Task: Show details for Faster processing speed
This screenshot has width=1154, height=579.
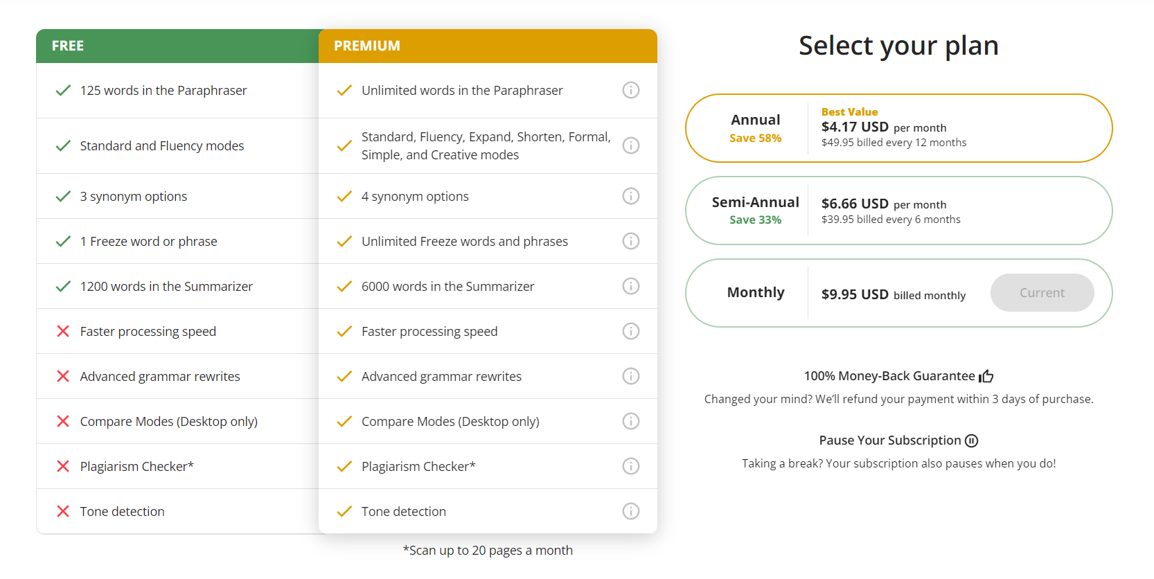Action: coord(631,331)
